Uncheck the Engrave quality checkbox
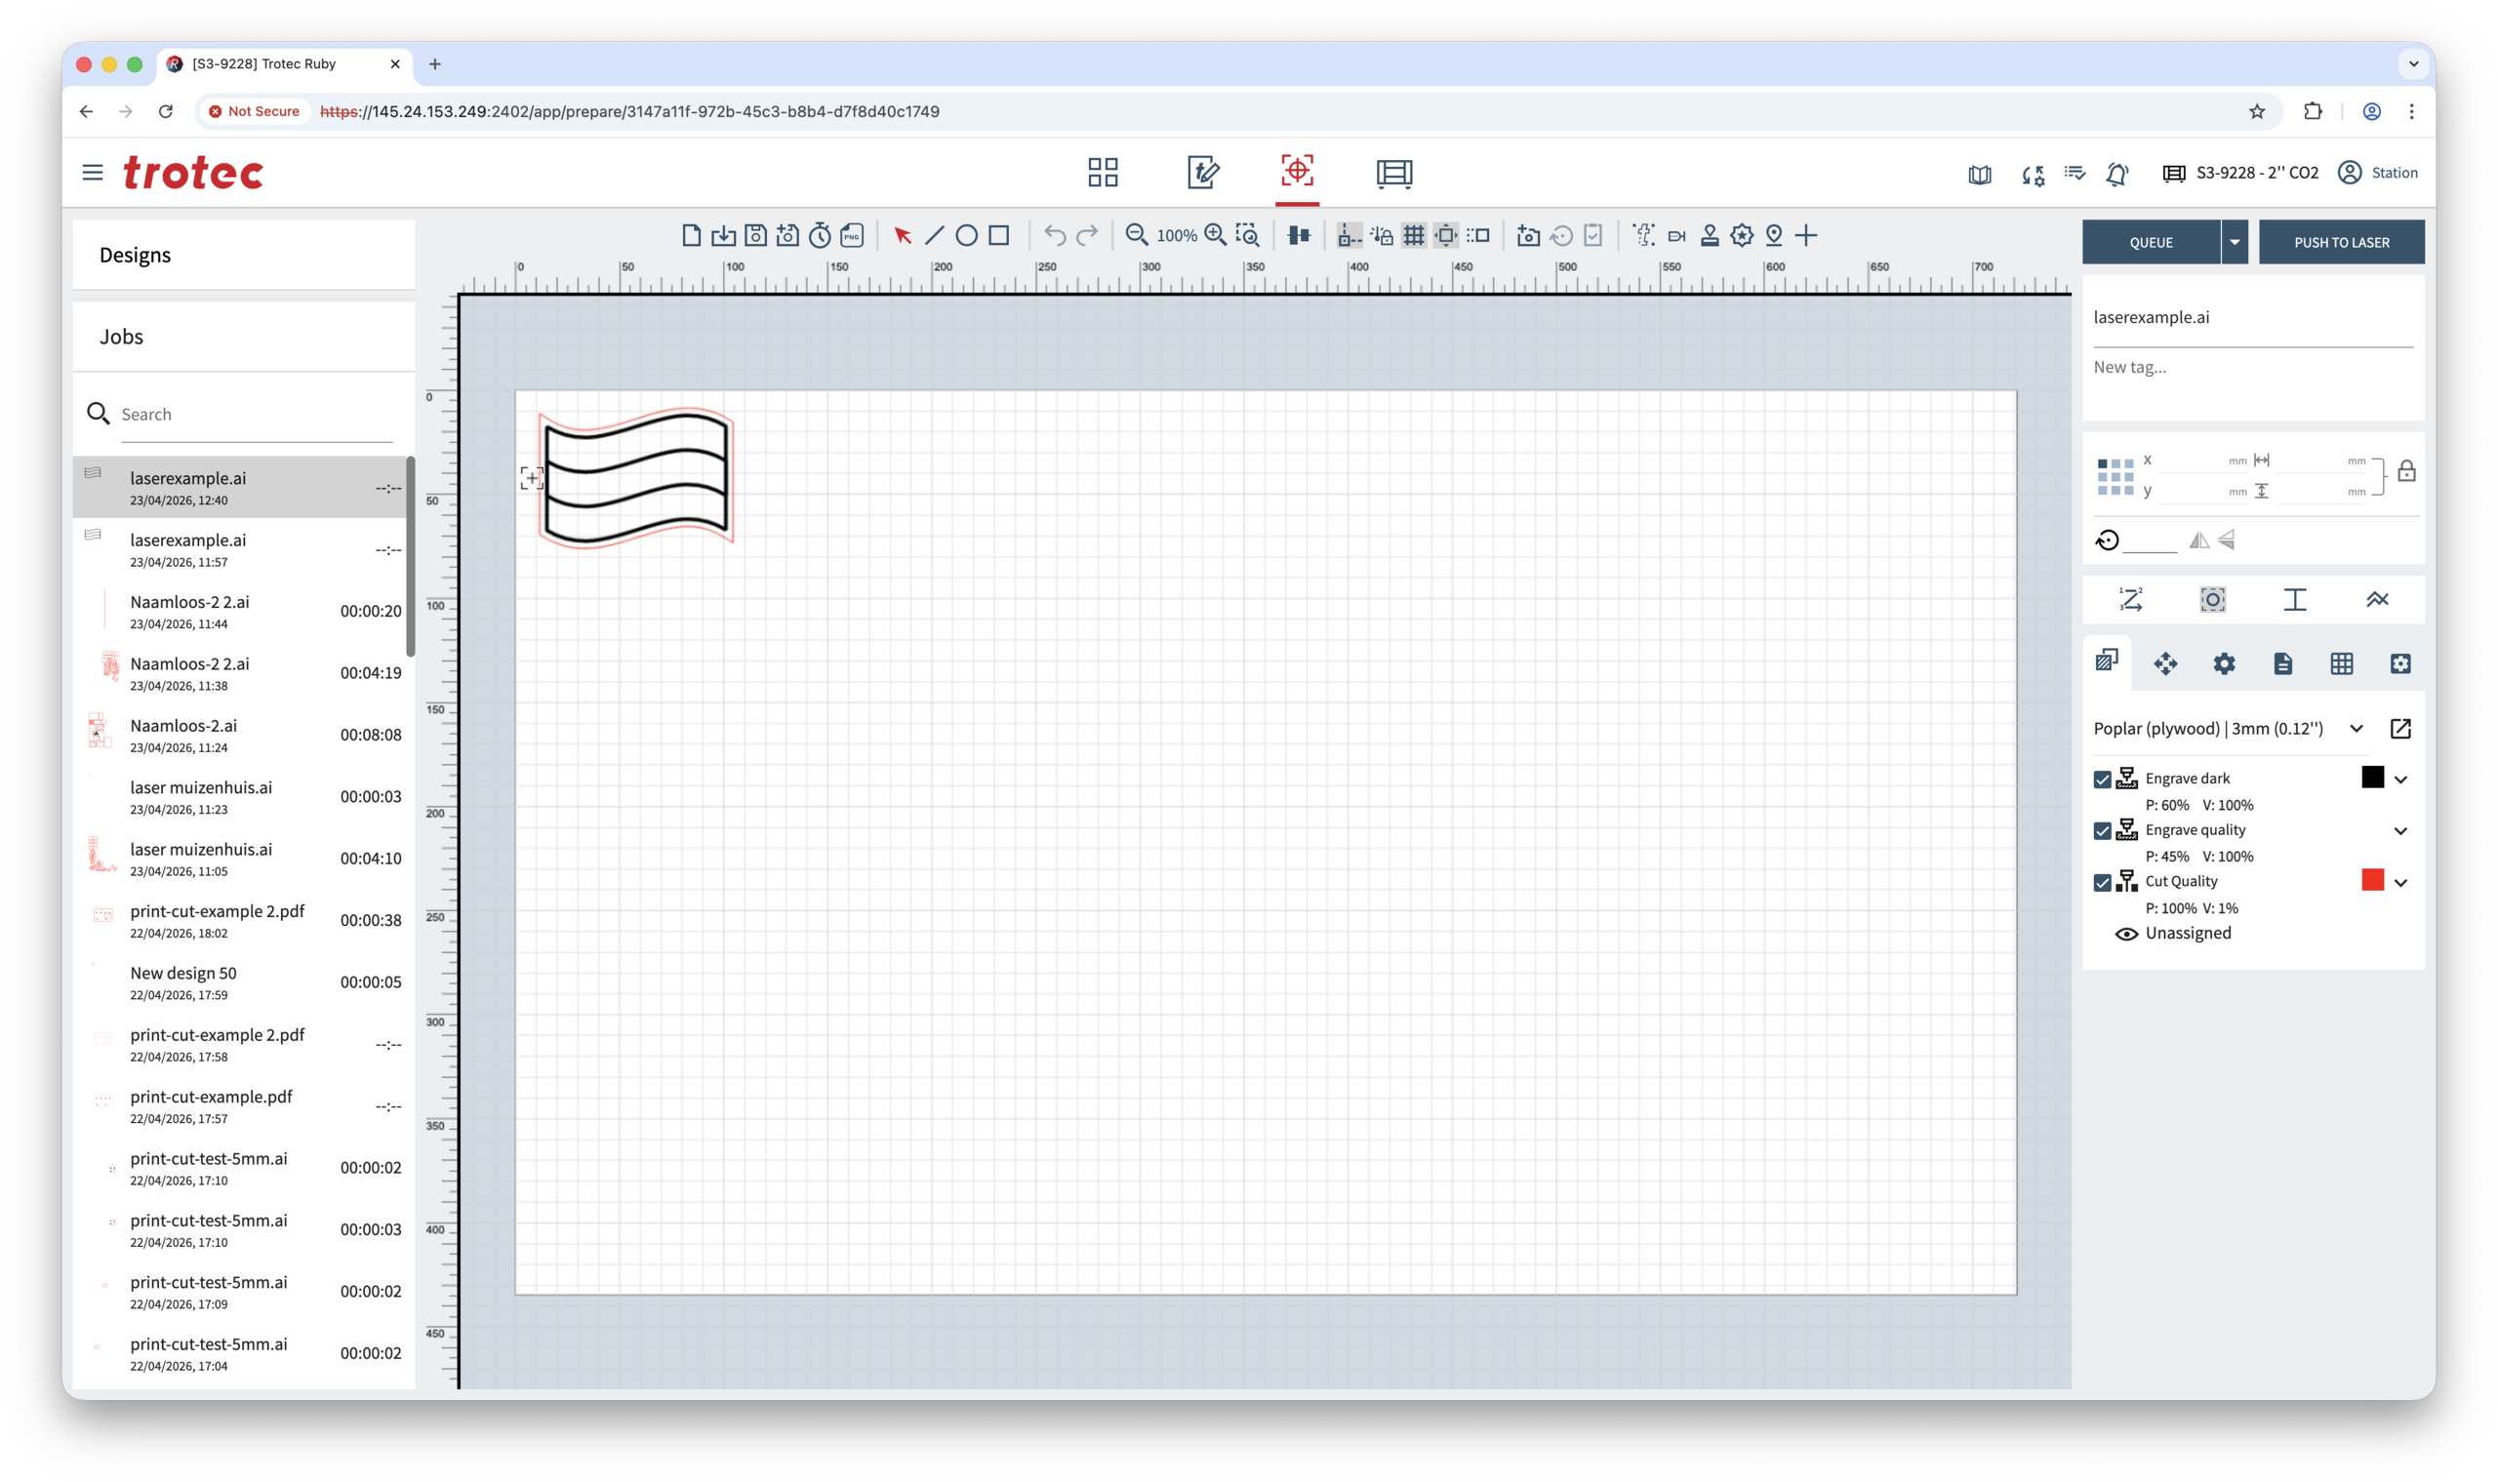Screen dimensions: 2498x1482 [x=2103, y=831]
